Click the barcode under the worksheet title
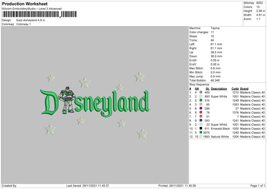This screenshot has height=189, width=267. pos(40,14)
